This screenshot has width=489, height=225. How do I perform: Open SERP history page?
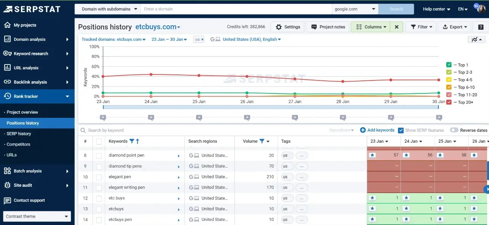[x=19, y=133]
